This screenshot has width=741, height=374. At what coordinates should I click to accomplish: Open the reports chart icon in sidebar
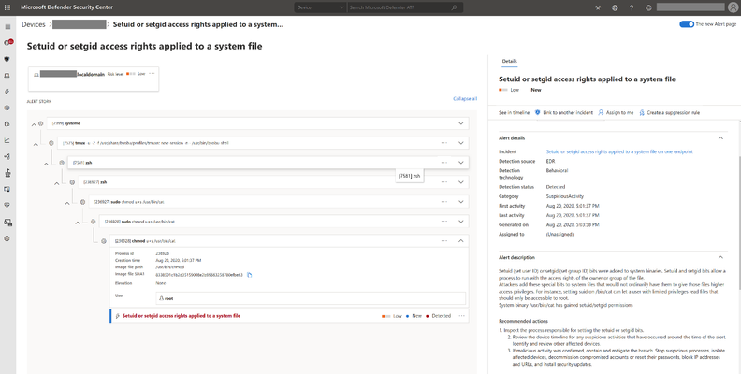pos(7,140)
